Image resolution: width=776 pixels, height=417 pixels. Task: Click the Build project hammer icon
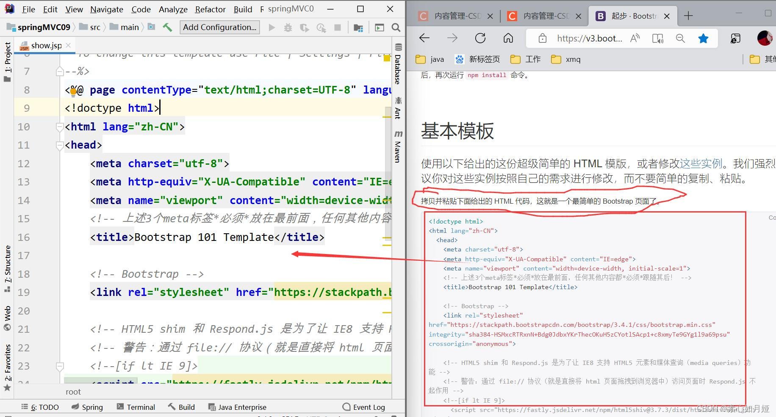167,28
